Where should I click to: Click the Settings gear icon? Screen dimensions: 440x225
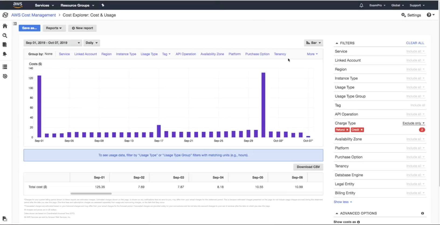tap(403, 15)
